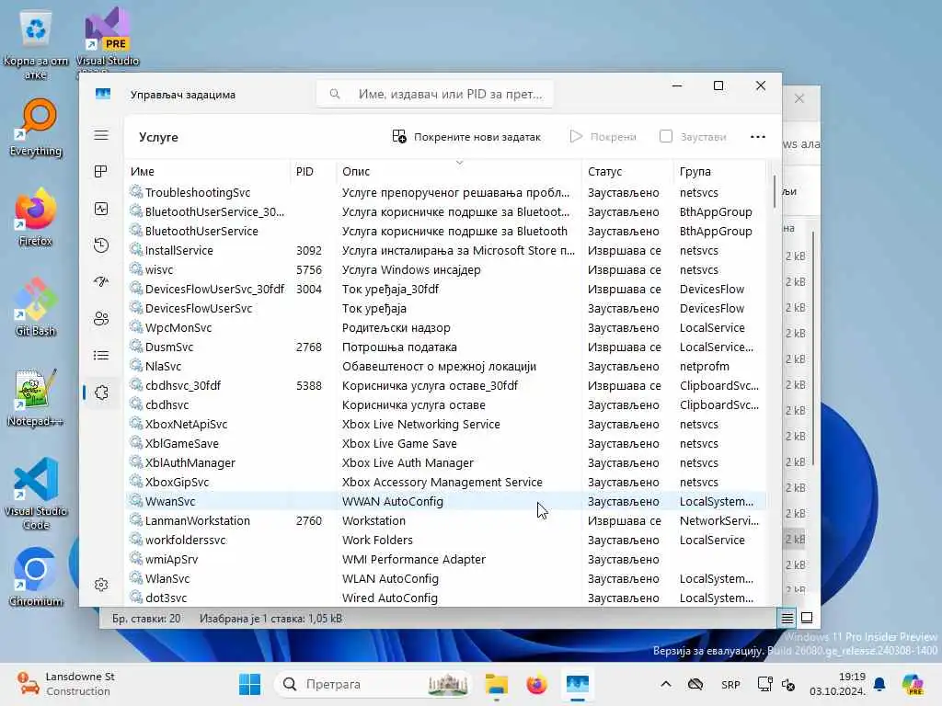Switch to details list view in background window
This screenshot has width=942, height=706.
click(x=787, y=618)
